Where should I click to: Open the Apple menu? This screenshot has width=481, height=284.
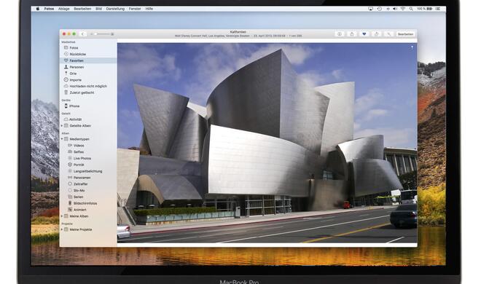[x=38, y=9]
